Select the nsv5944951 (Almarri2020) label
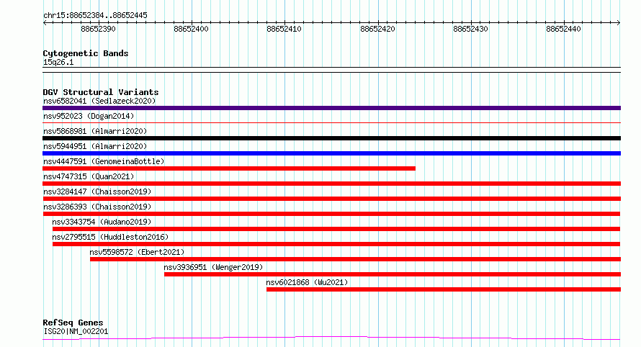Image resolution: width=641 pixels, height=347 pixels. coord(95,146)
